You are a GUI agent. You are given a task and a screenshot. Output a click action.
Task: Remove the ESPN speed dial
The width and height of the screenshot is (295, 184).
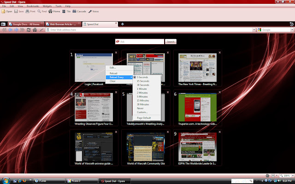[219, 132]
